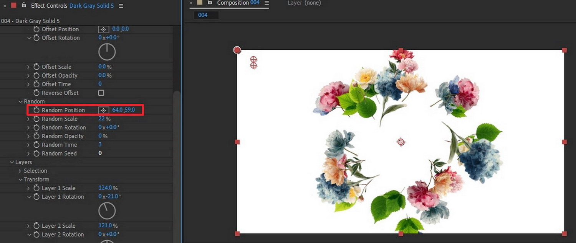The width and height of the screenshot is (576, 243).
Task: Switch to the Composition 004 tab
Action: (238, 3)
